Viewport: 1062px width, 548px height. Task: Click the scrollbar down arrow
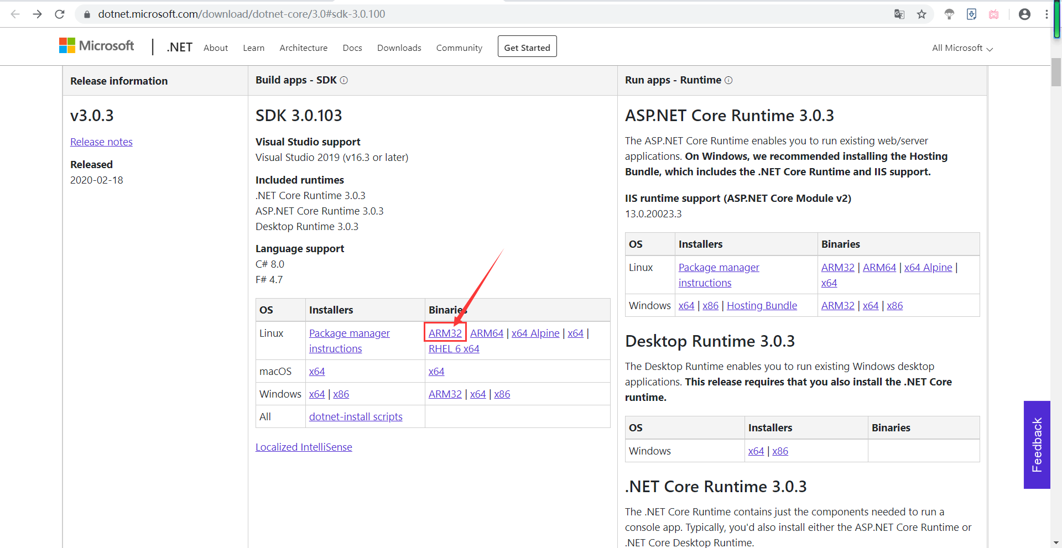pos(1056,543)
